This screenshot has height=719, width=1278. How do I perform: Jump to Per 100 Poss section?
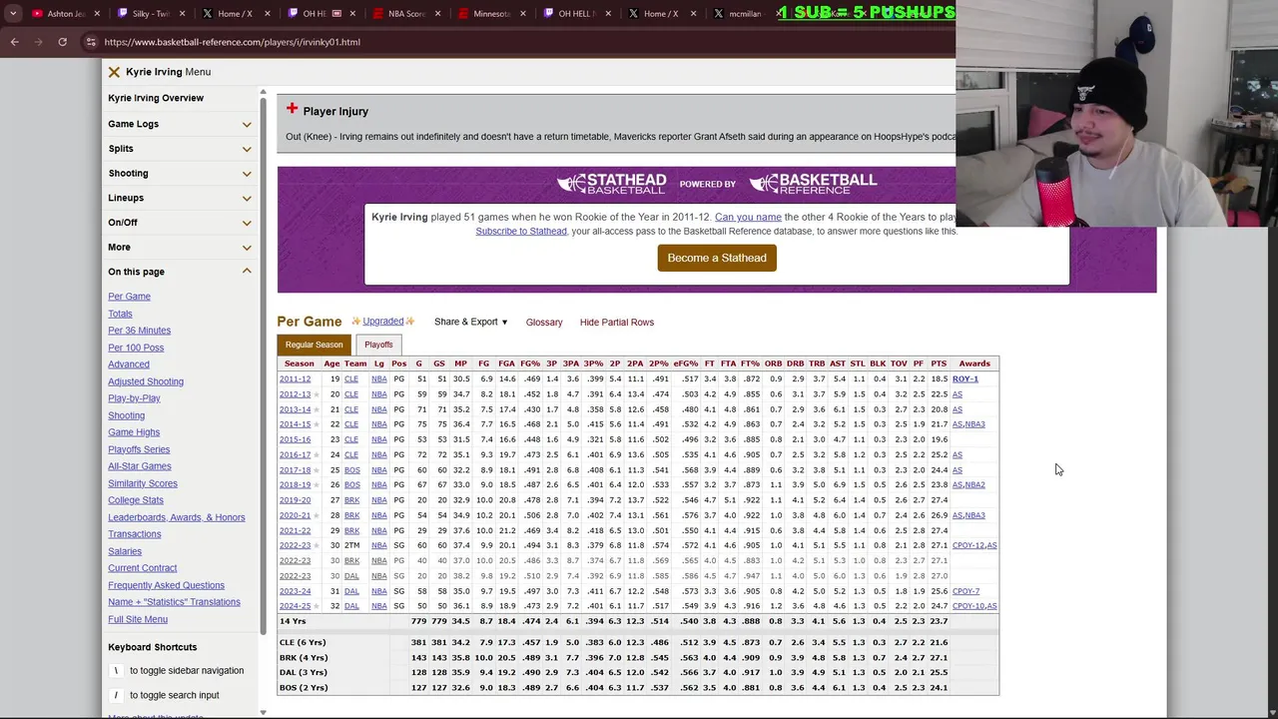pyautogui.click(x=136, y=348)
